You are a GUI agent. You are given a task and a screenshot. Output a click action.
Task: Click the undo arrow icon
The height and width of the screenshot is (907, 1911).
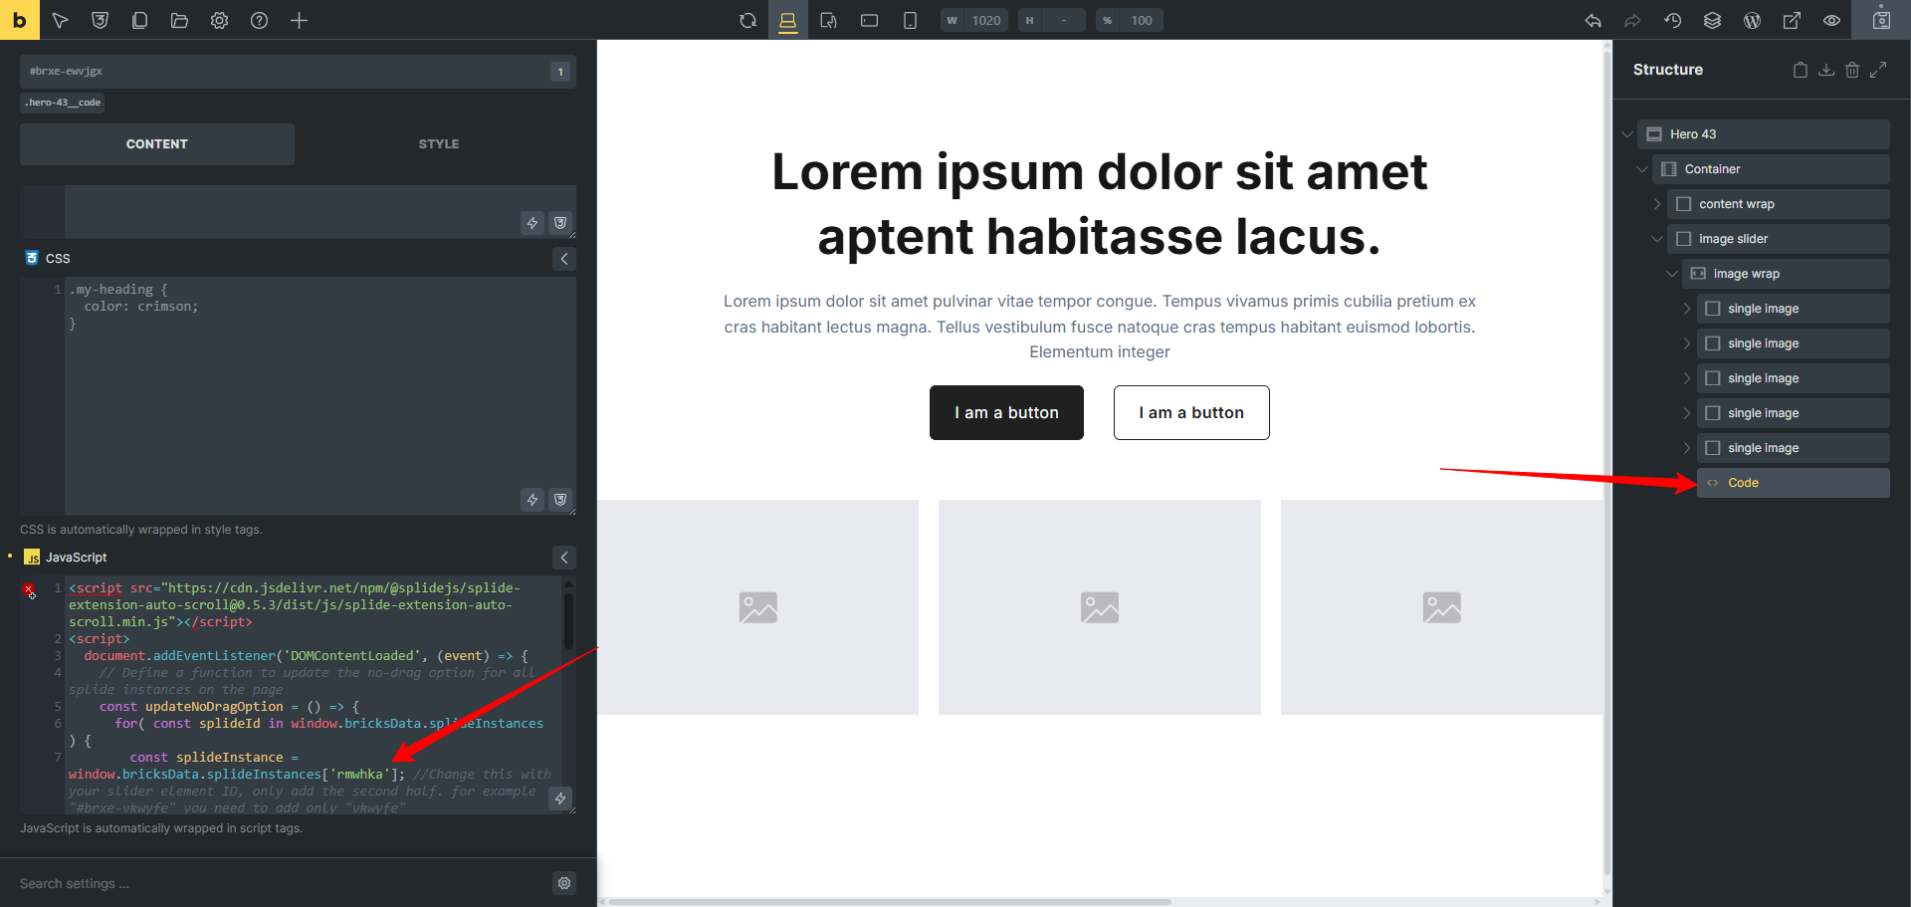coord(1592,20)
